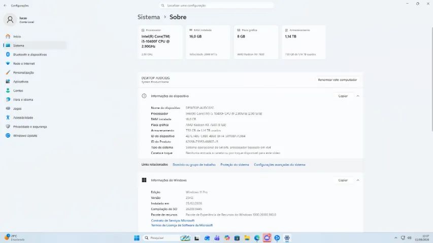433x243 pixels.
Task: Go to Rede e Internet
Action: pos(35,64)
